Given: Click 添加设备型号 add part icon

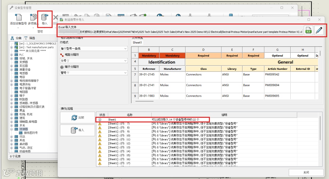Looking at the screenshot, I should pyautogui.click(x=18, y=18).
